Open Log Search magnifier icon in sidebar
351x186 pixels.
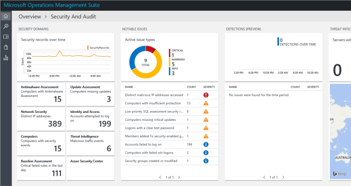[6, 26]
